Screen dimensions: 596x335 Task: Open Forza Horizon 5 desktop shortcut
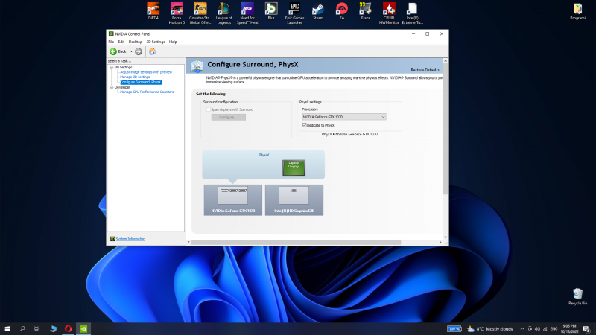click(177, 13)
